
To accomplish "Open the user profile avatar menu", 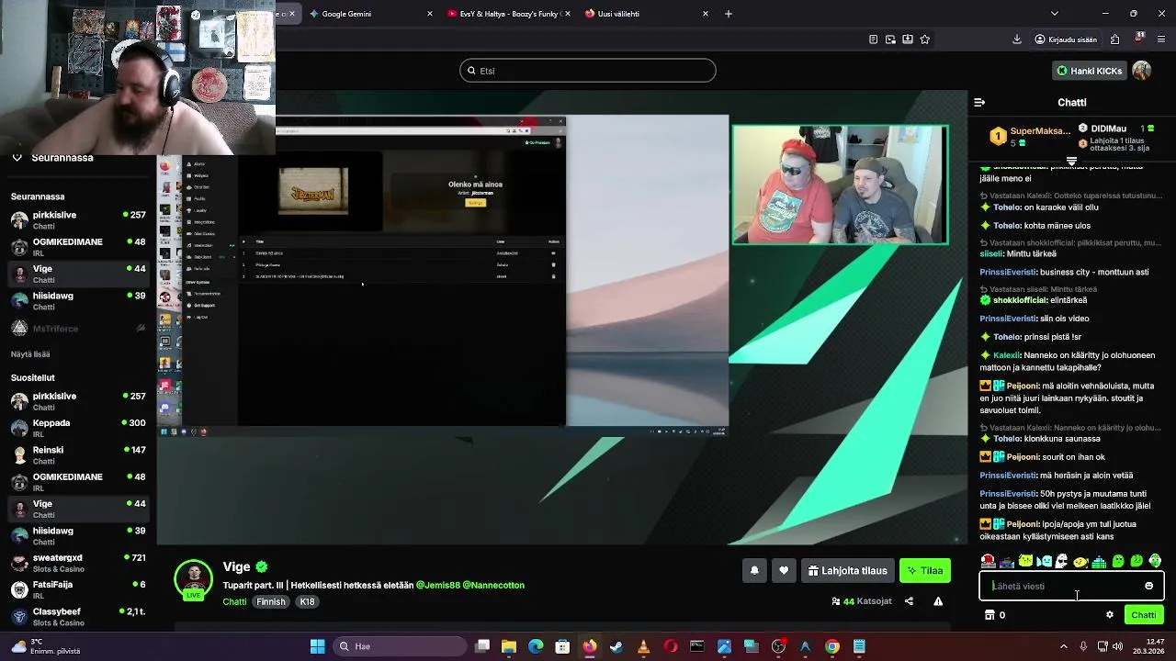I will [x=1142, y=71].
